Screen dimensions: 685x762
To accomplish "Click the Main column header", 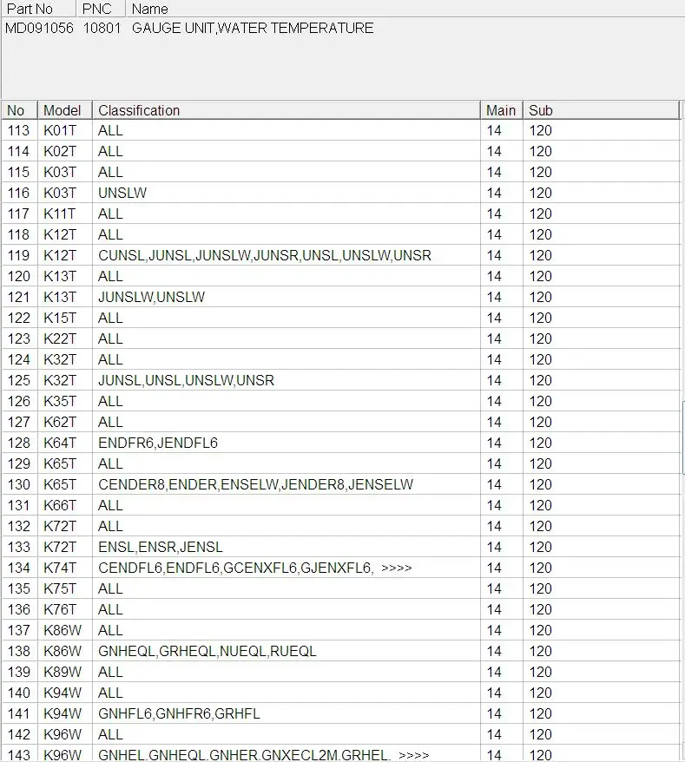I will (x=501, y=110).
